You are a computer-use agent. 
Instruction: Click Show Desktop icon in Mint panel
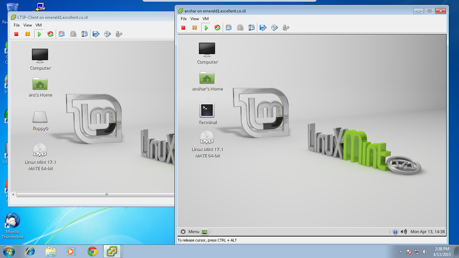pyautogui.click(x=205, y=232)
